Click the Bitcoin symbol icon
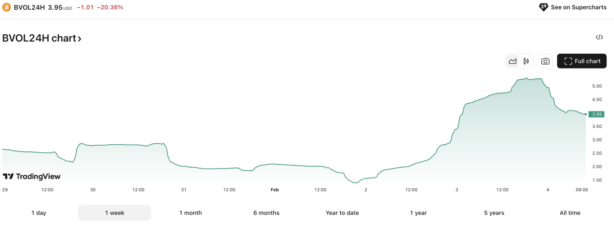 (8, 8)
